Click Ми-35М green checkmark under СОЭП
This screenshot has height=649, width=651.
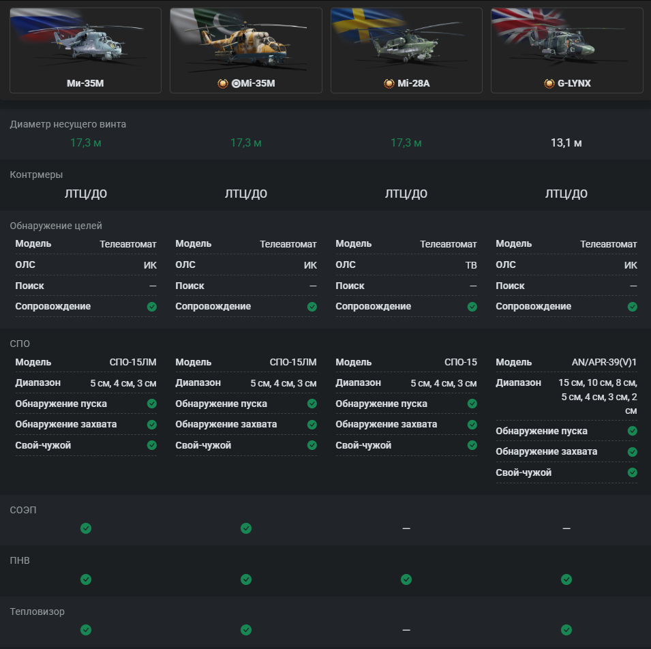86,528
